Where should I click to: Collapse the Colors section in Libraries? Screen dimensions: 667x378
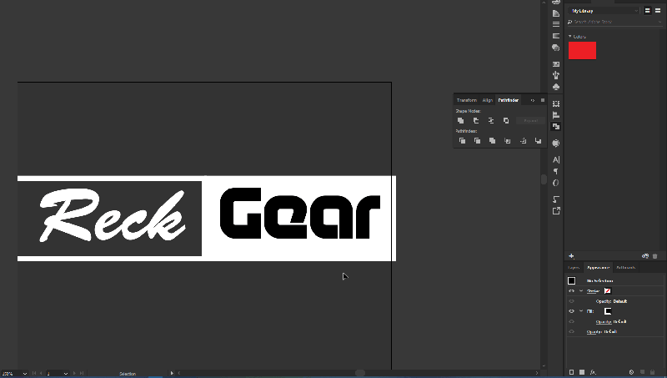pyautogui.click(x=570, y=37)
